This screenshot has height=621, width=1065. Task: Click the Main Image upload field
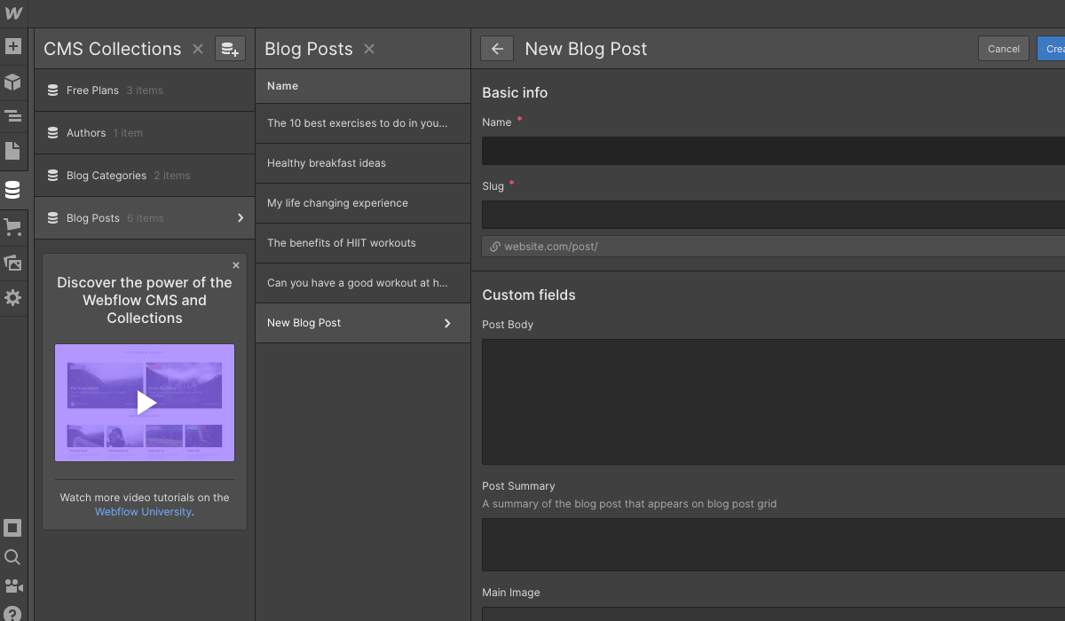[773, 614]
